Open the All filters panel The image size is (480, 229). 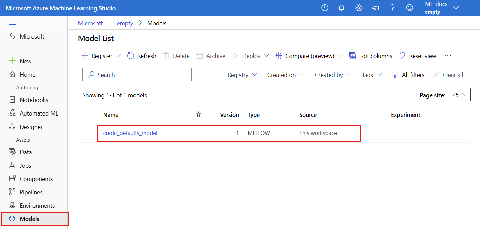point(408,75)
